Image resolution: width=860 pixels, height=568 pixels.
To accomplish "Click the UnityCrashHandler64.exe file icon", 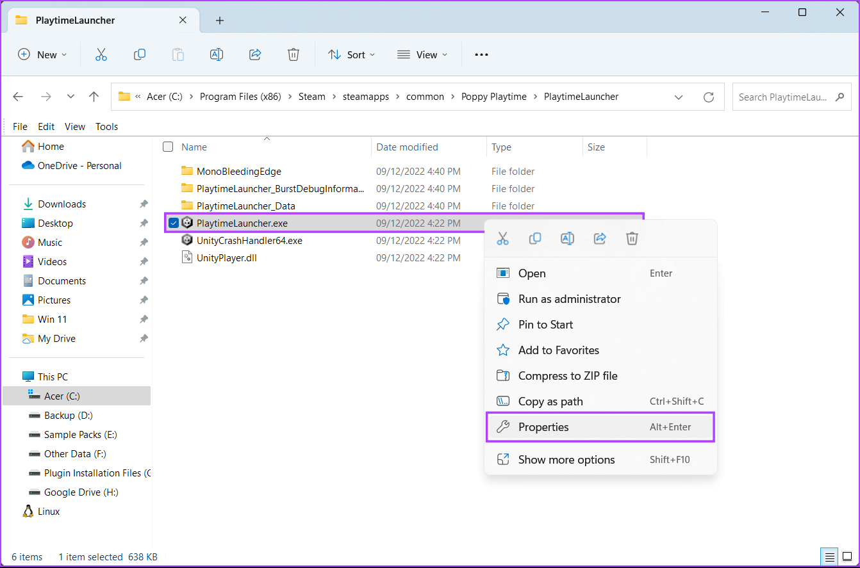I will [x=187, y=240].
